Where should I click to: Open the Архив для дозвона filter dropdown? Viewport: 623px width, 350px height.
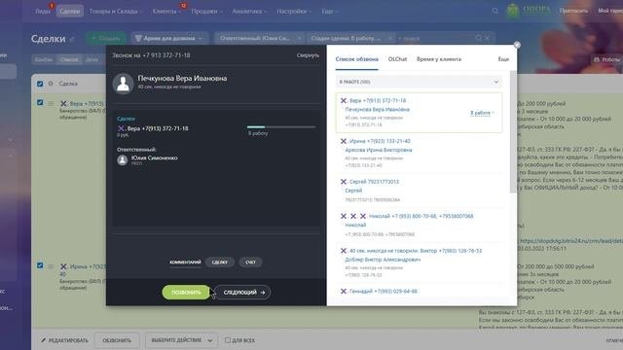(169, 38)
